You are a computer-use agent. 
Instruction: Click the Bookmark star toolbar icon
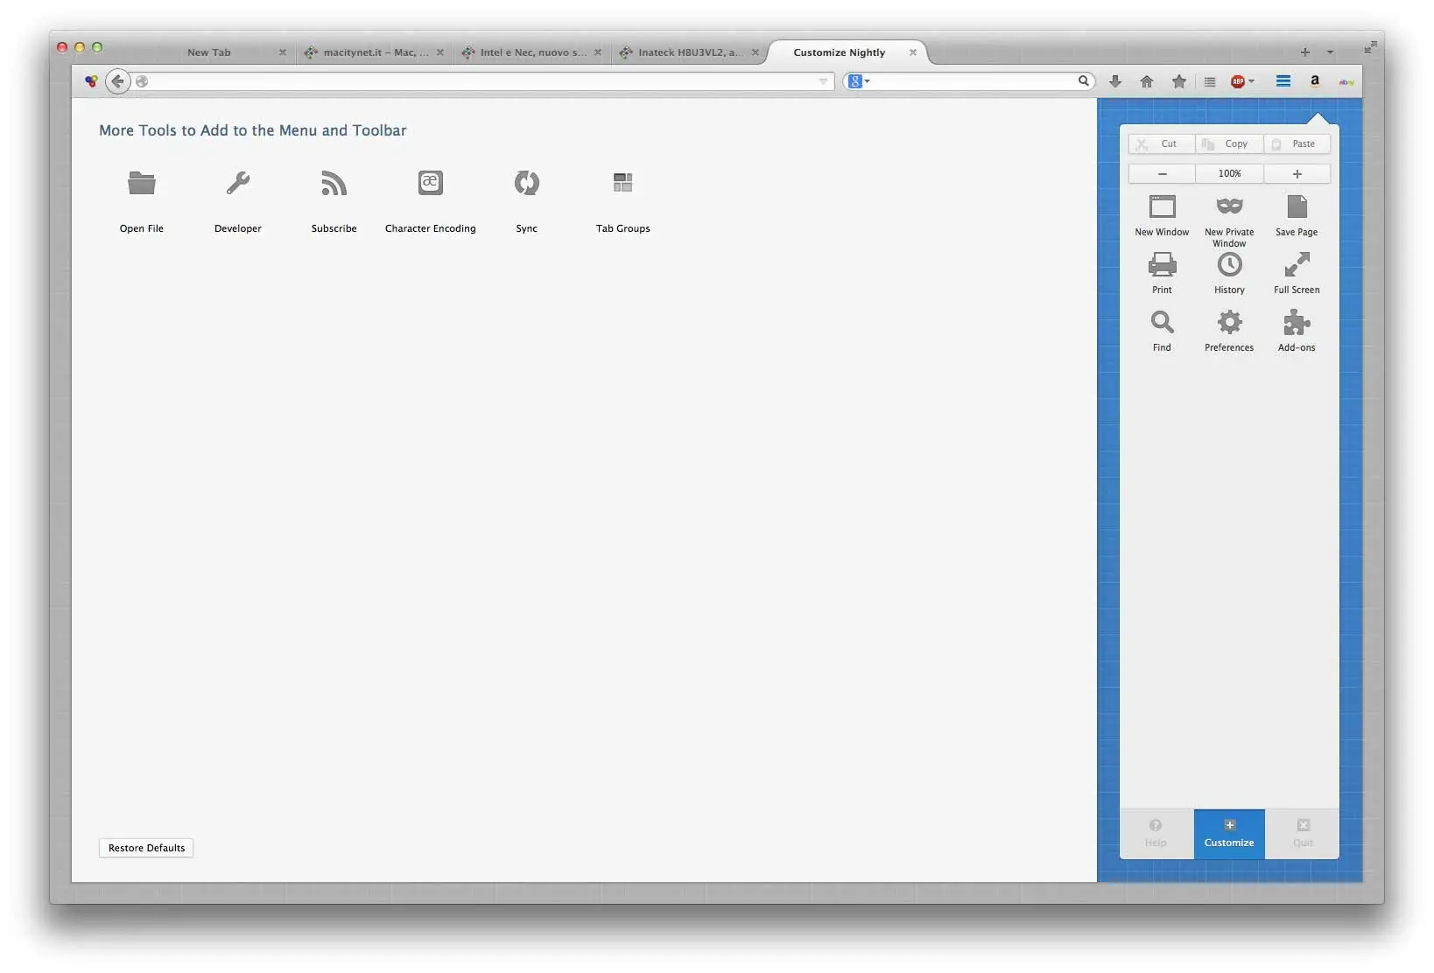pos(1179,81)
